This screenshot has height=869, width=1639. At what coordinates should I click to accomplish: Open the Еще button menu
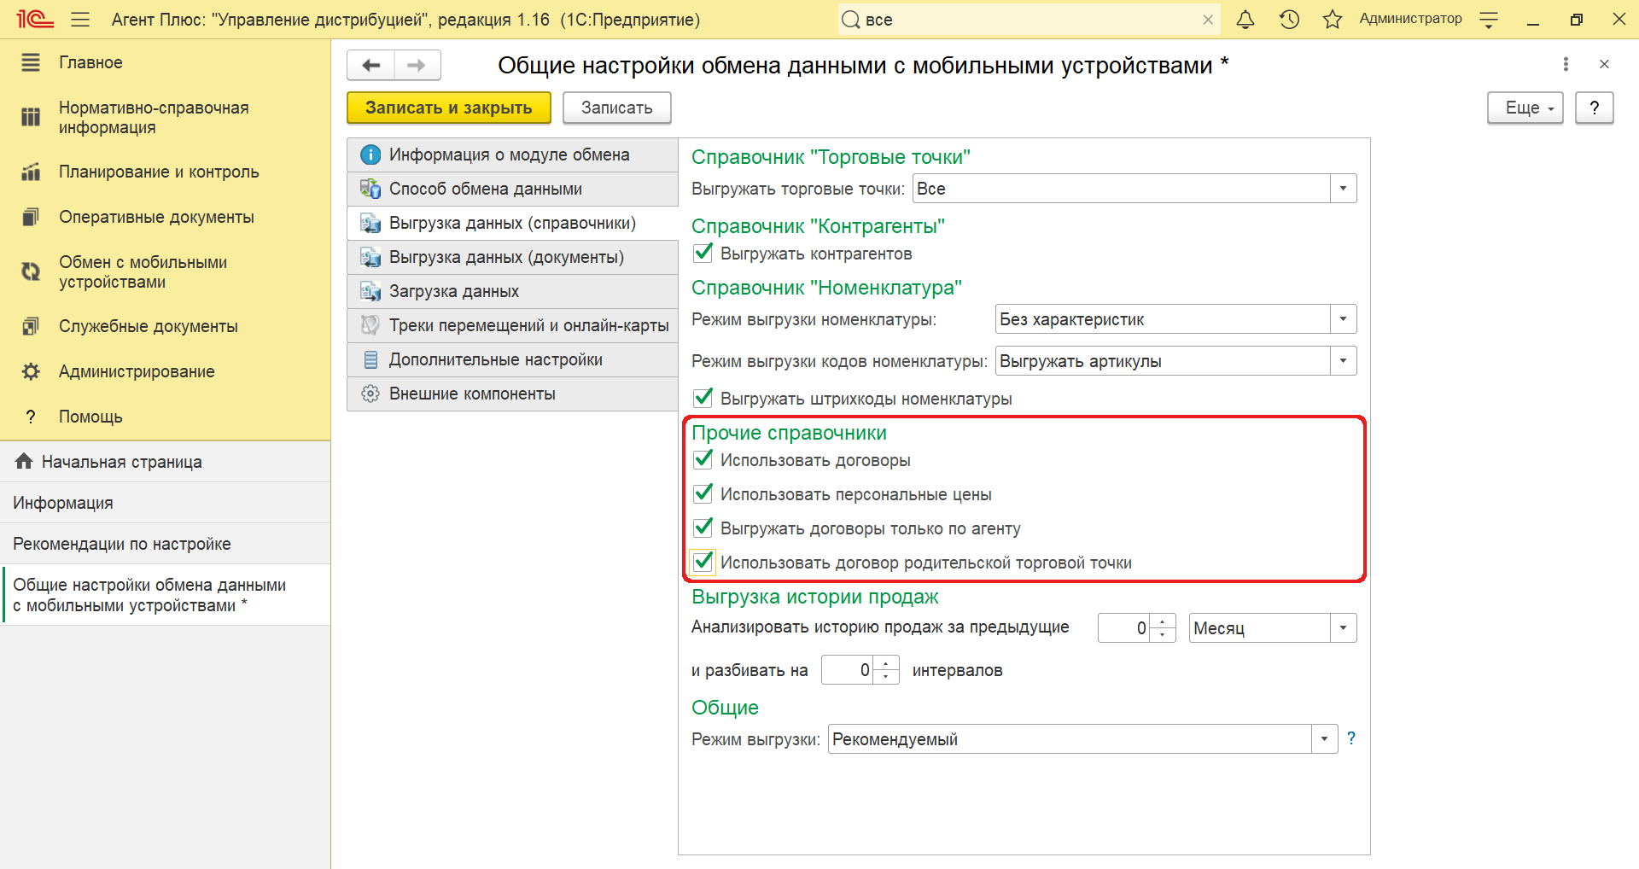click(x=1525, y=108)
